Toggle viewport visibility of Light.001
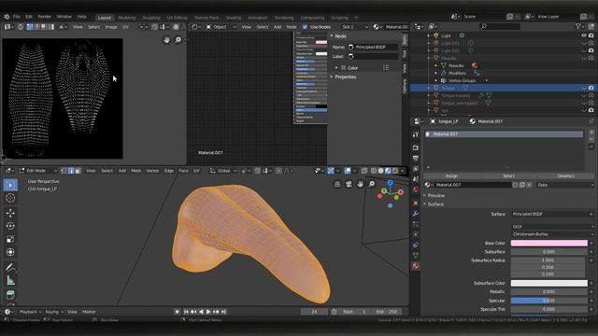This screenshot has height=336, width=598. tap(583, 43)
